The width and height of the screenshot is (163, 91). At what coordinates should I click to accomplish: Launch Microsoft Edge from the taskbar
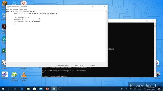click(x=22, y=89)
